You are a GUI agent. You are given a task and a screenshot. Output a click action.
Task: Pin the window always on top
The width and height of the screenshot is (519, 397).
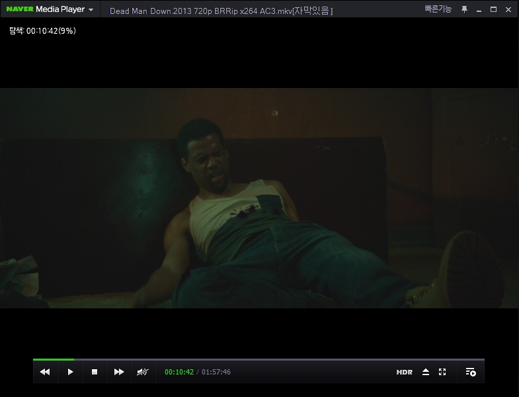click(x=464, y=9)
